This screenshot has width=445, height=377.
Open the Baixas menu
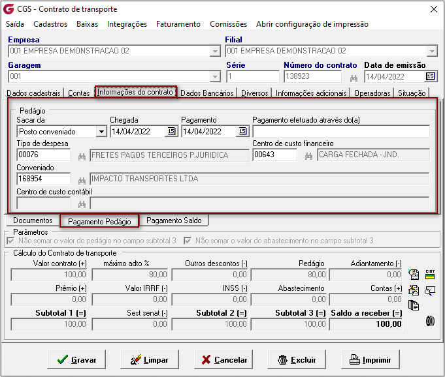pos(87,24)
